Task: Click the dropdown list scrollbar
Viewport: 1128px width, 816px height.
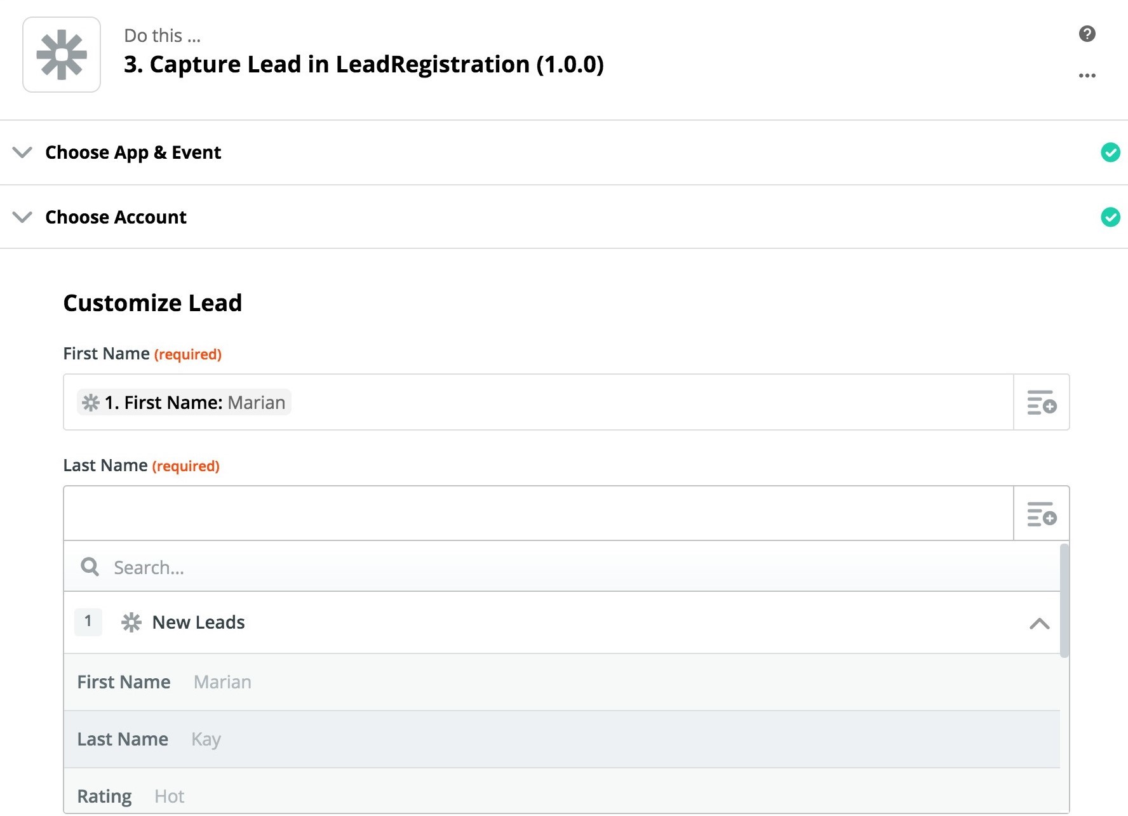Action: (1064, 600)
